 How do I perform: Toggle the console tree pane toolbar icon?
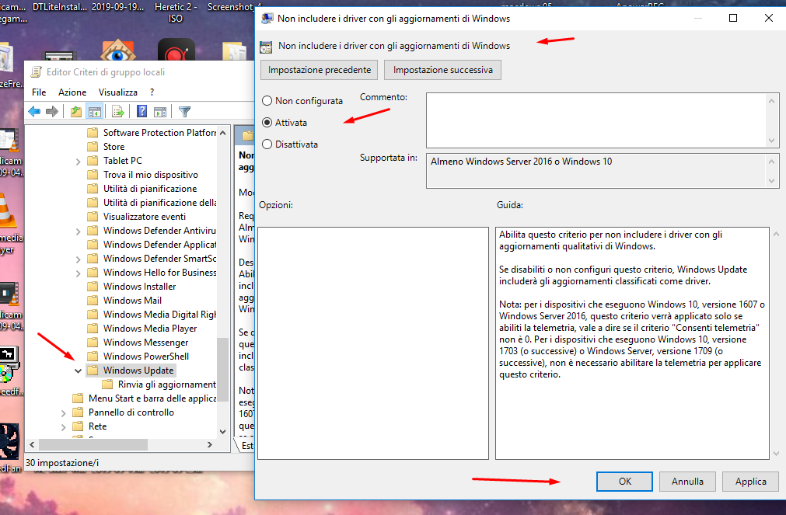pyautogui.click(x=95, y=112)
